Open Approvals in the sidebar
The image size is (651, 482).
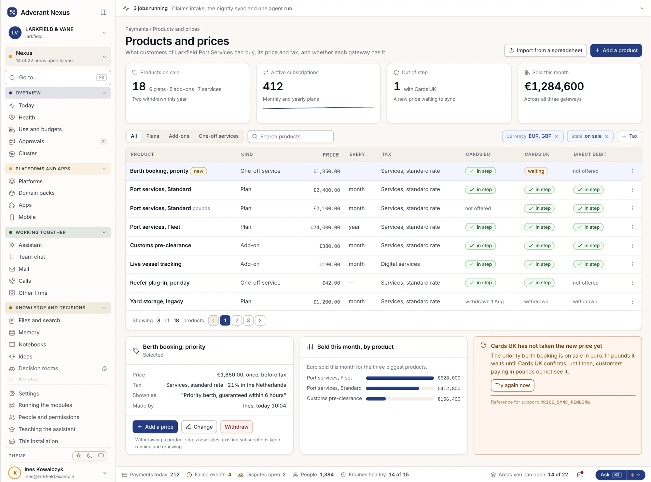(58, 141)
